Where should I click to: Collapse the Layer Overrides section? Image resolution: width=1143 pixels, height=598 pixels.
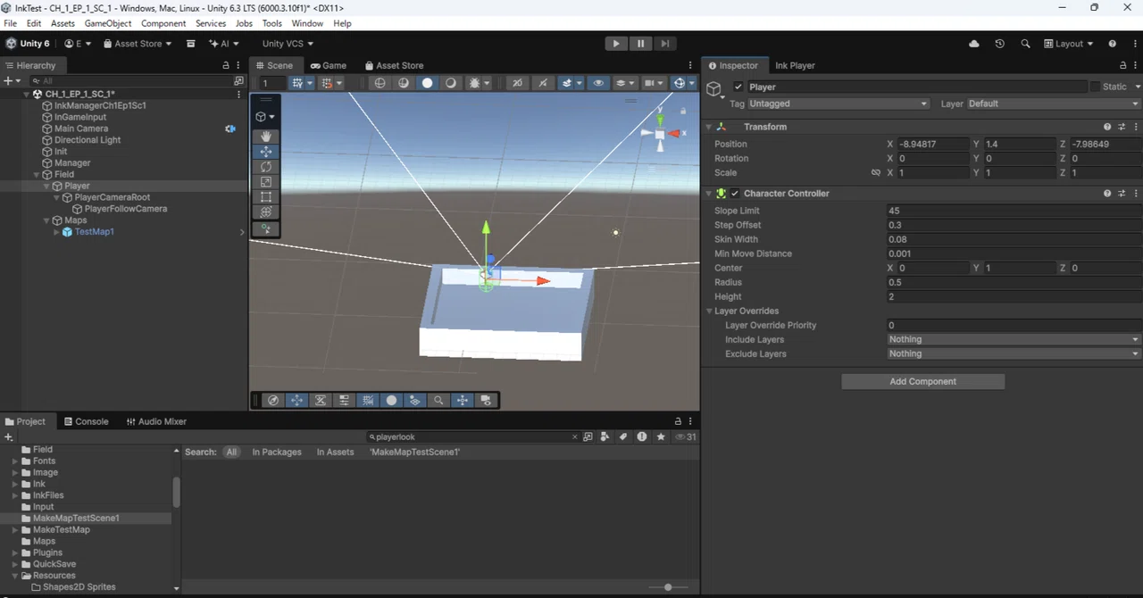(708, 311)
